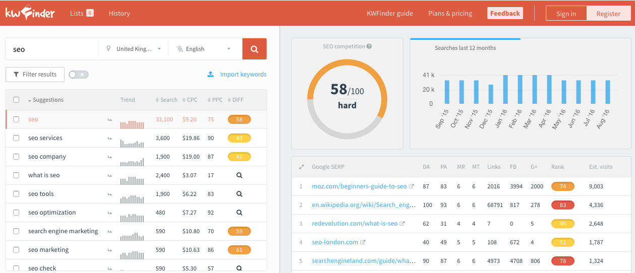This screenshot has width=635, height=273.
Task: Tick the checkbox for seo services
Action: (16, 138)
